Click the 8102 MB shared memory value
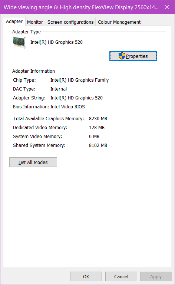The width and height of the screenshot is (175, 285). (x=98, y=145)
